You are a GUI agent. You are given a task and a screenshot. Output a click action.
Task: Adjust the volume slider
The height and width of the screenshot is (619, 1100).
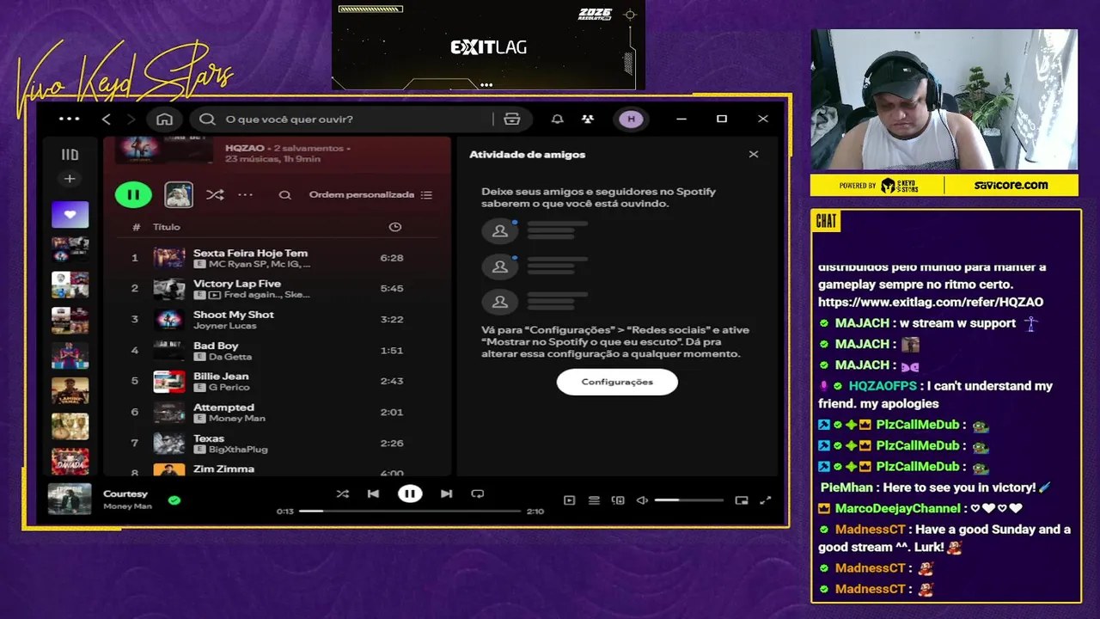point(688,500)
